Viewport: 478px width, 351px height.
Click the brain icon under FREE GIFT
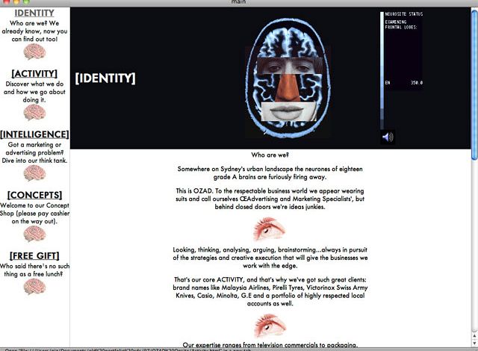pyautogui.click(x=34, y=287)
